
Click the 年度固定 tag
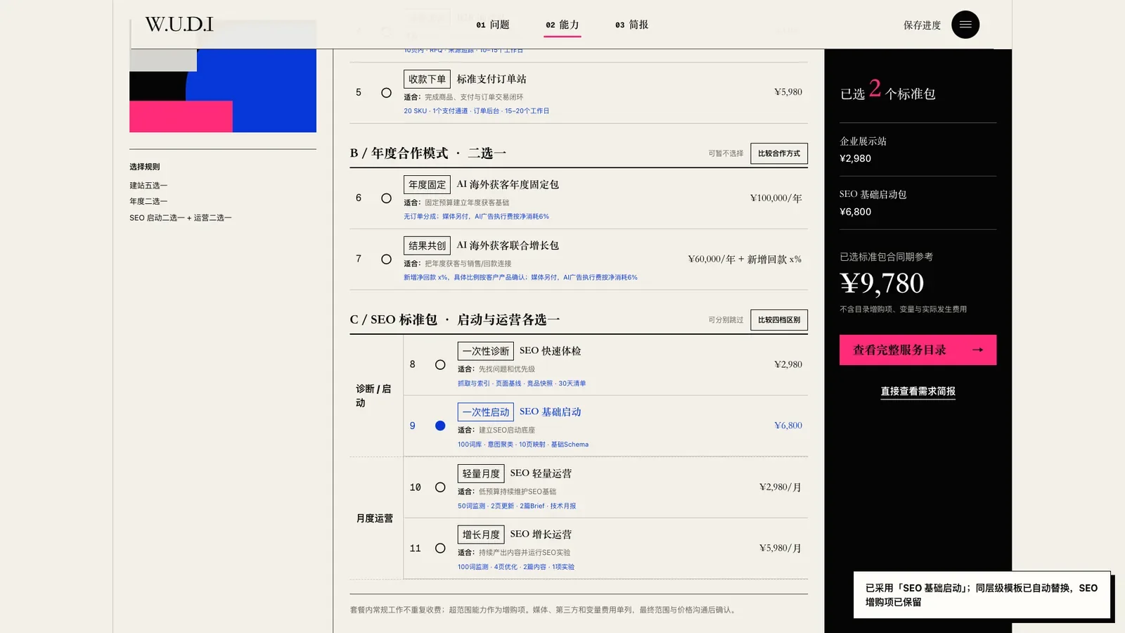click(x=427, y=184)
